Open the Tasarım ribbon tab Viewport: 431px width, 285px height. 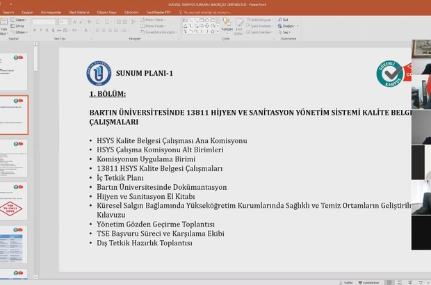[8, 12]
